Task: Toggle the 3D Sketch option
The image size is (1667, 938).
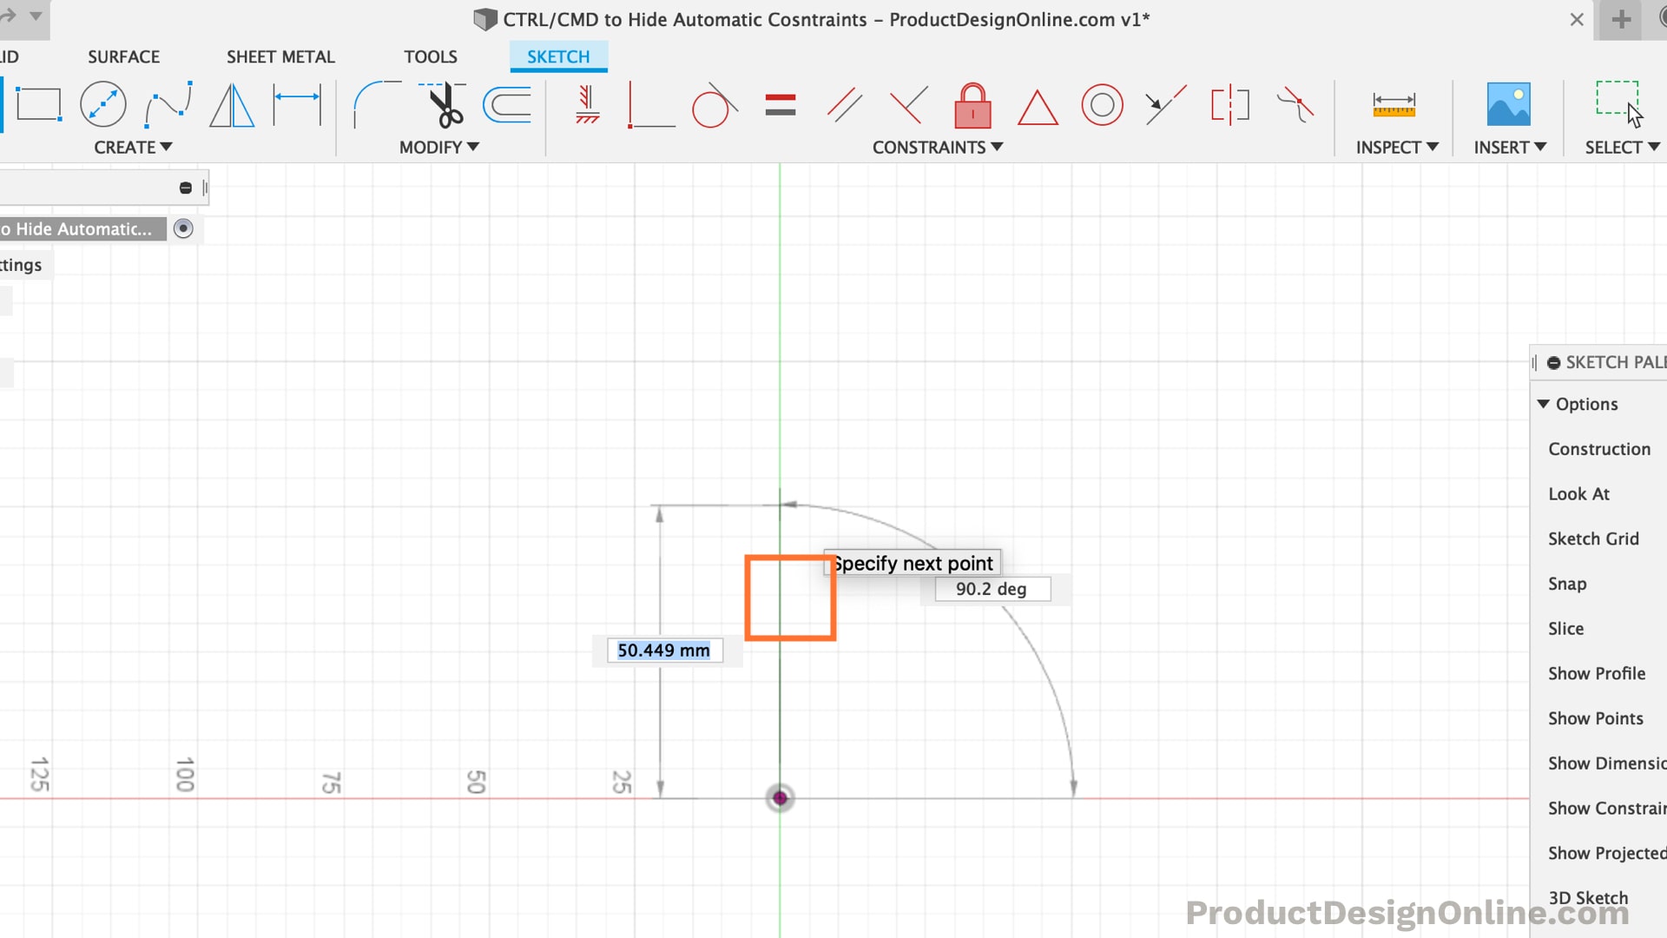Action: (x=1588, y=898)
